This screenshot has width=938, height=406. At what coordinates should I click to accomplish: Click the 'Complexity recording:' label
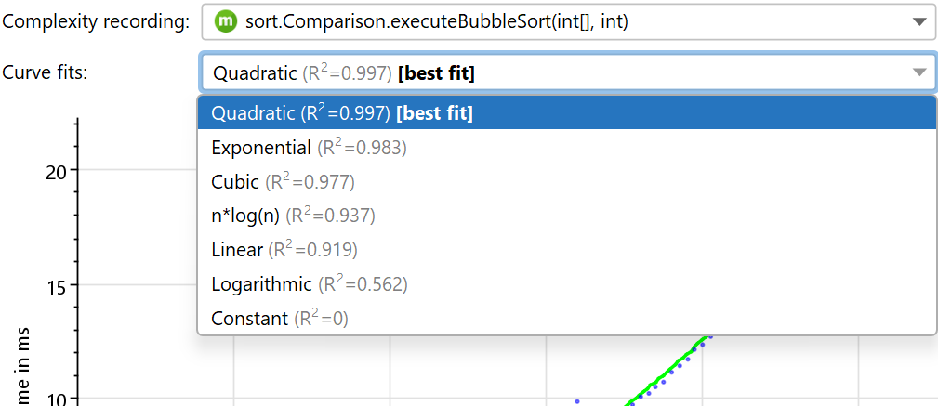[x=96, y=22]
